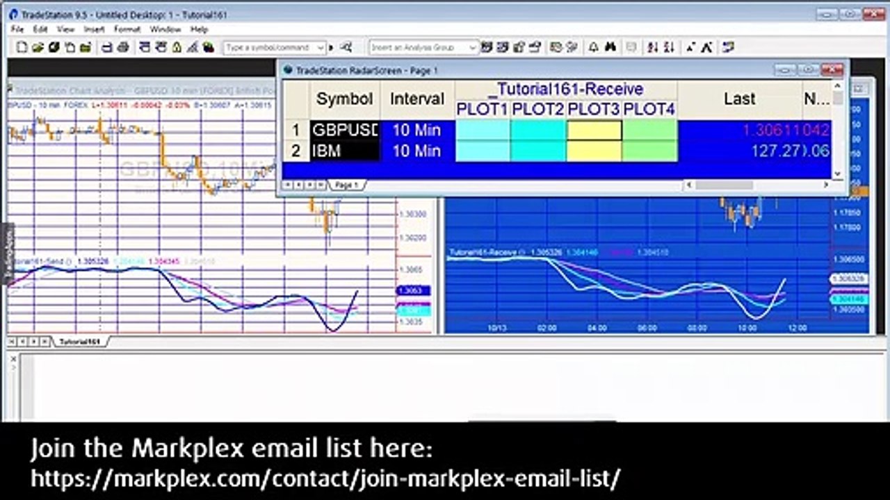Select the 10 Min interval cell for IBM

[x=417, y=151]
